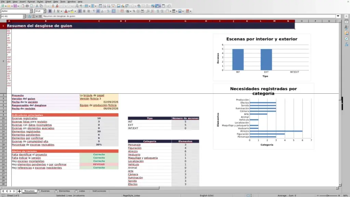Click the Increase indent icon
The width and height of the screenshot is (350, 197).
pyautogui.click(x=158, y=11)
